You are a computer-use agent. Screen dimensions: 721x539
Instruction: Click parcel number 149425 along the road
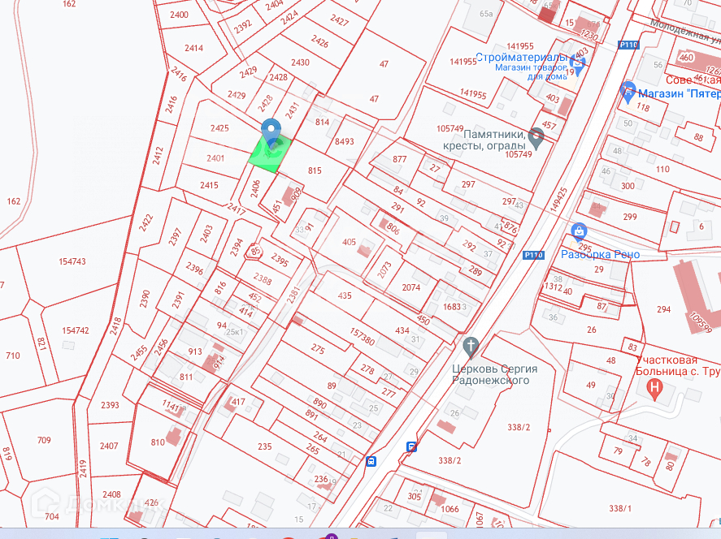click(x=558, y=199)
